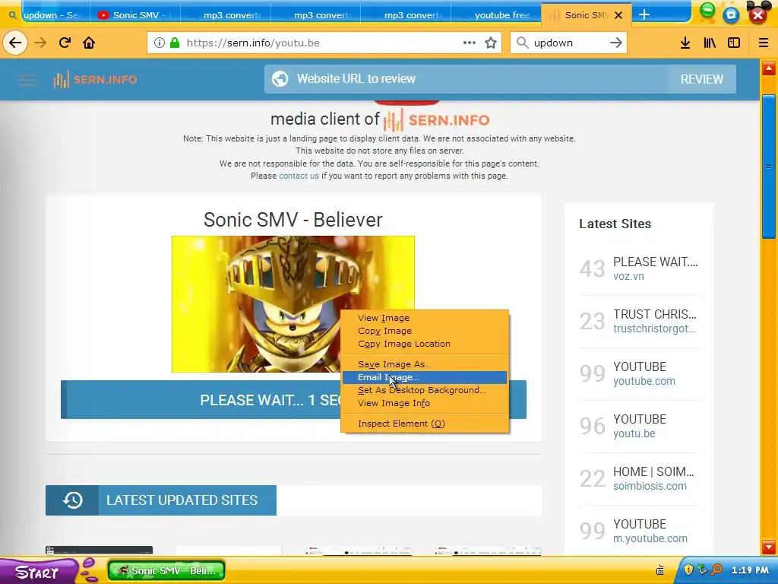
Task: Follow the contact us link
Action: pos(299,176)
